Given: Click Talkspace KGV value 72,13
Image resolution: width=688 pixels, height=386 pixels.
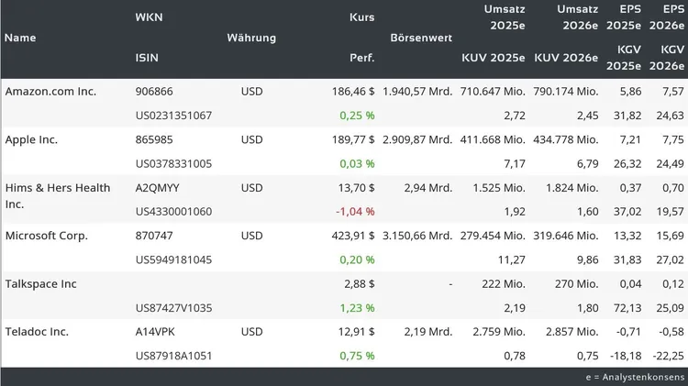Looking at the screenshot, I should (x=627, y=308).
